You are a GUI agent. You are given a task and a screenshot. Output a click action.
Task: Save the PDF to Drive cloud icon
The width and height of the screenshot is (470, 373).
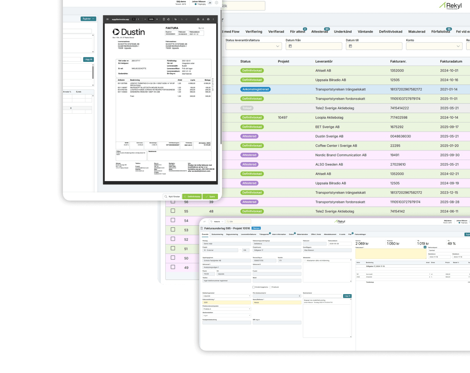point(198,19)
